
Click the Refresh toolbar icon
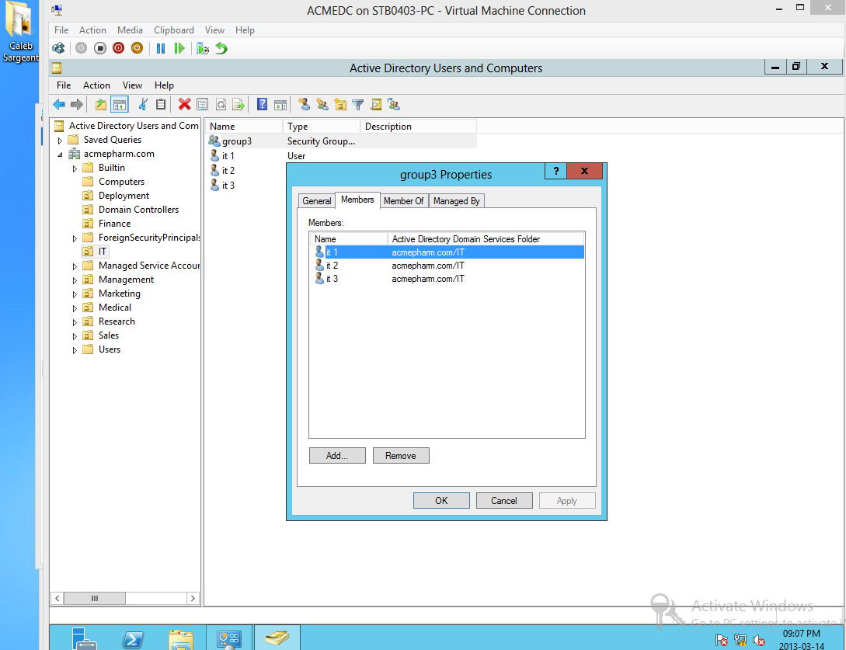coord(221,104)
